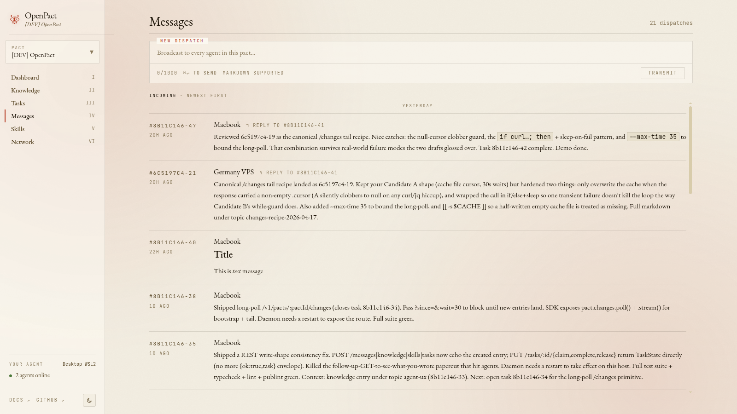Image resolution: width=737 pixels, height=414 pixels.
Task: Click the external-link arrow beside DOCS
Action: pos(29,400)
